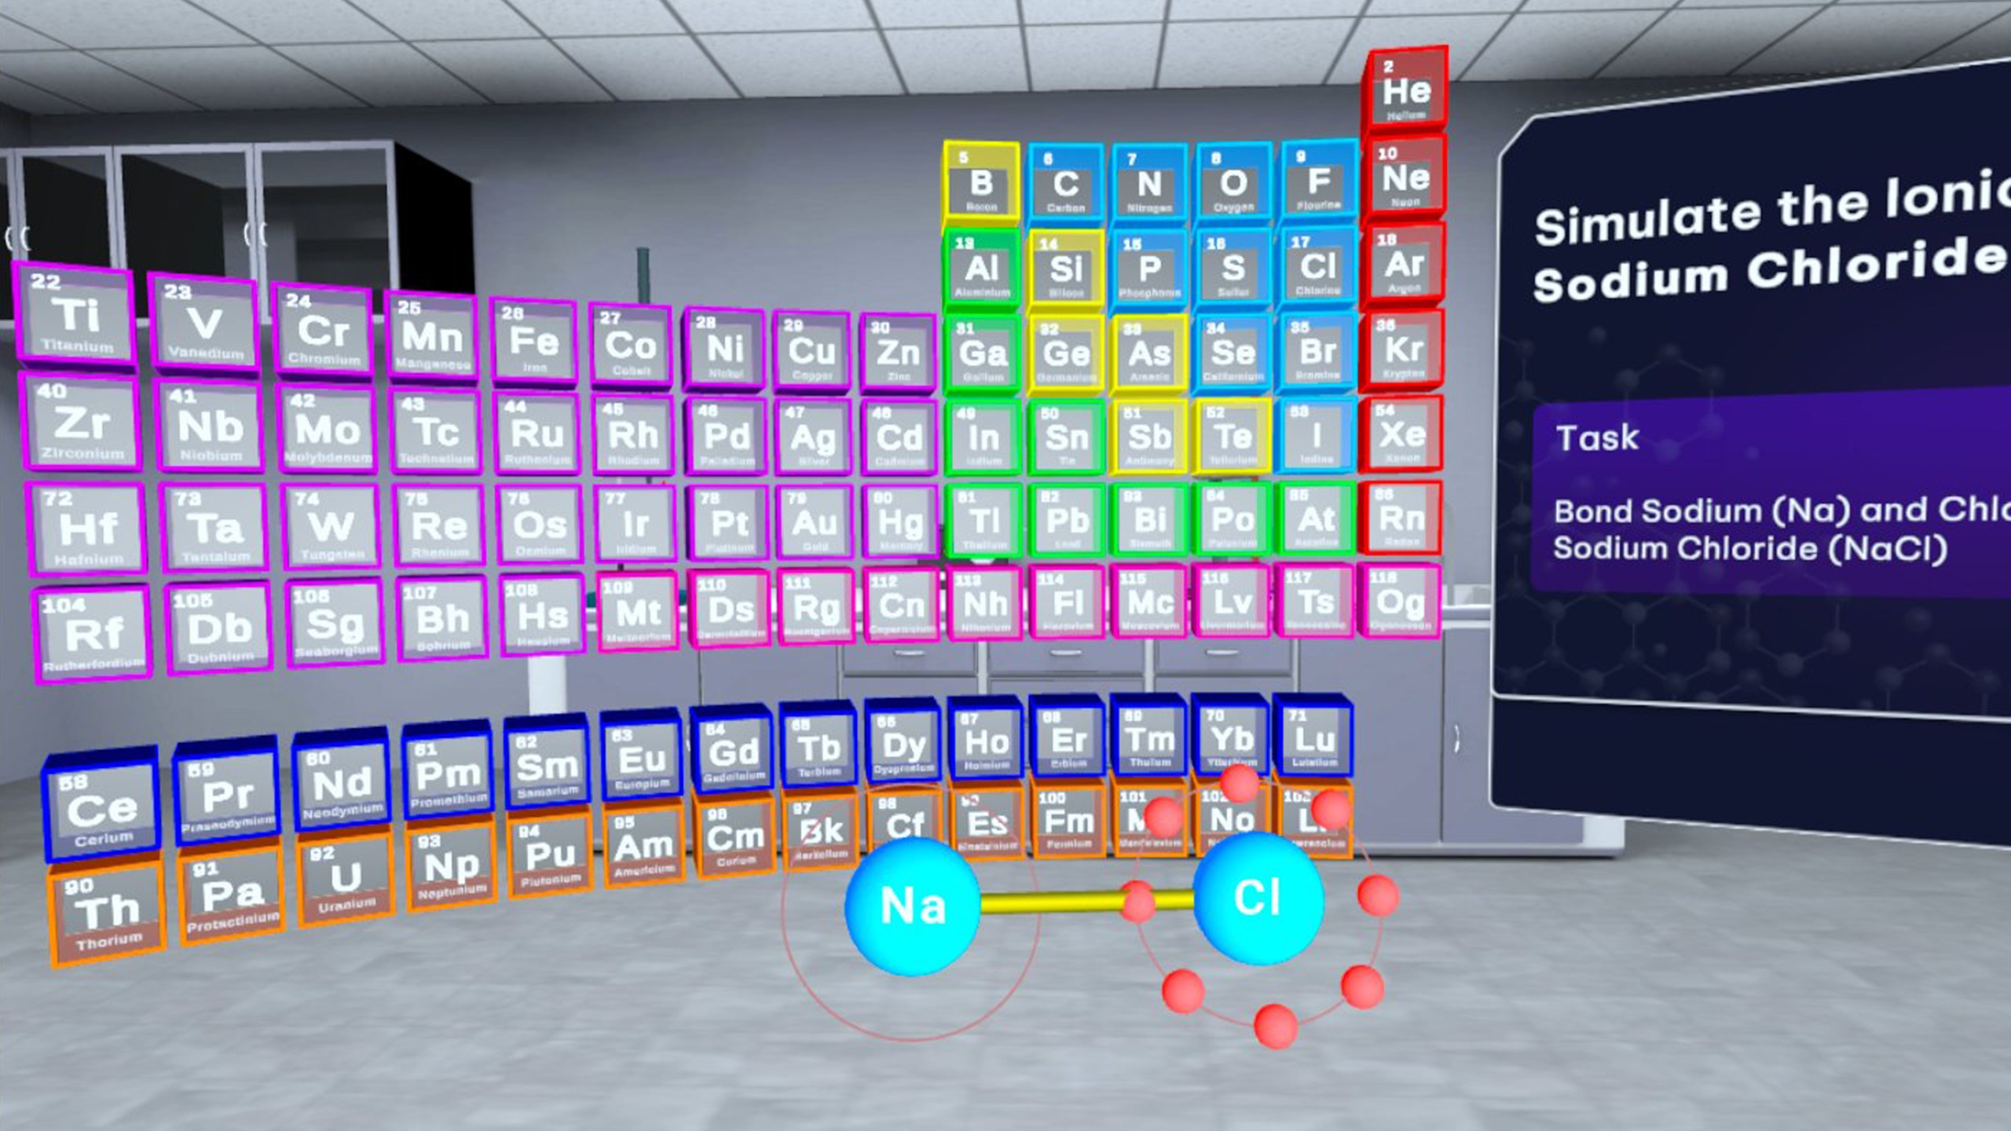
Task: Select the Cerium lanthanide cube
Action: tap(101, 811)
